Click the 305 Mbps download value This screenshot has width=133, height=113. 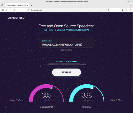tap(46, 95)
